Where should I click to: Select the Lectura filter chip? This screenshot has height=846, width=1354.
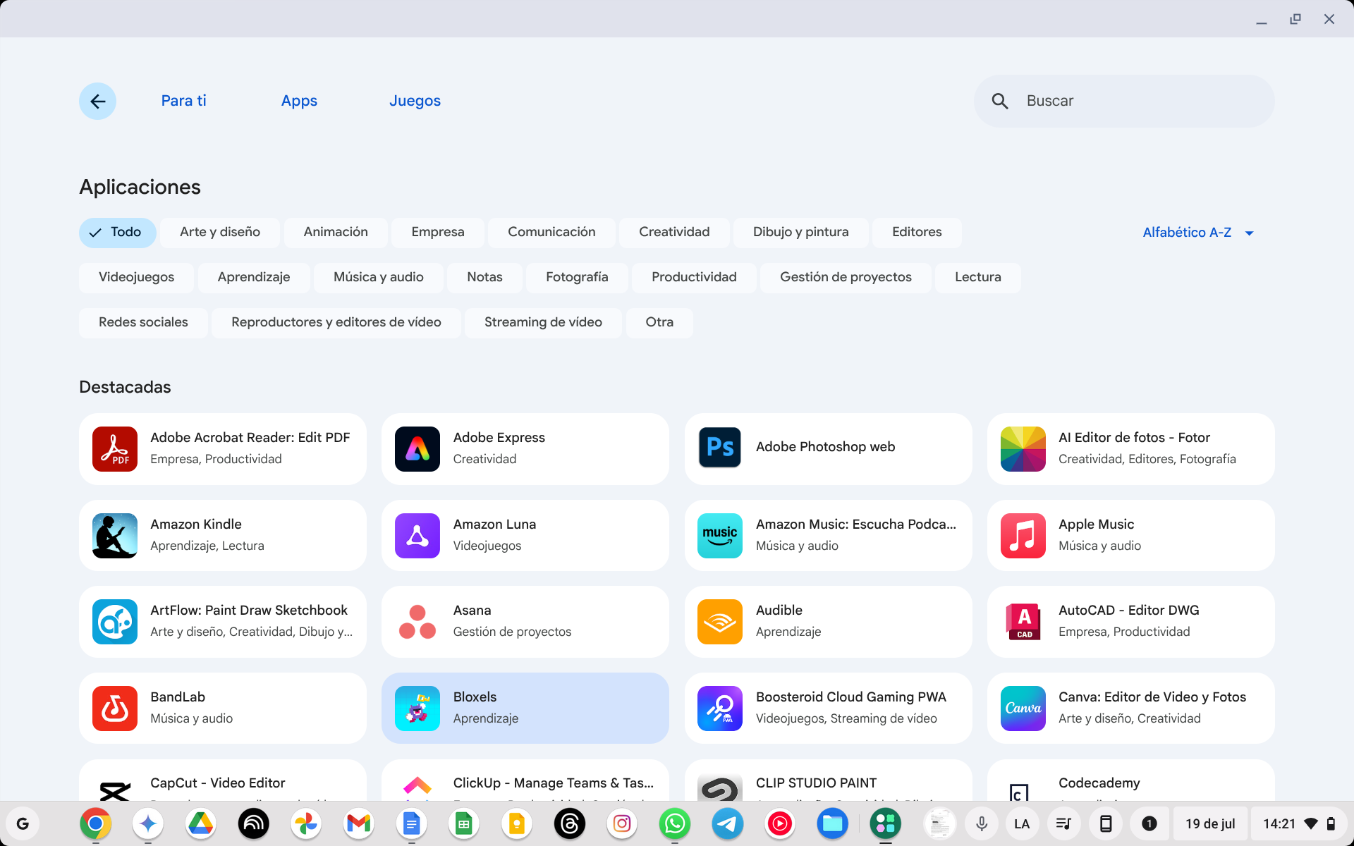click(x=977, y=278)
